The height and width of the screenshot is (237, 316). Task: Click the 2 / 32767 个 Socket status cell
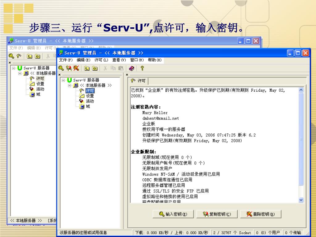(x=232, y=233)
